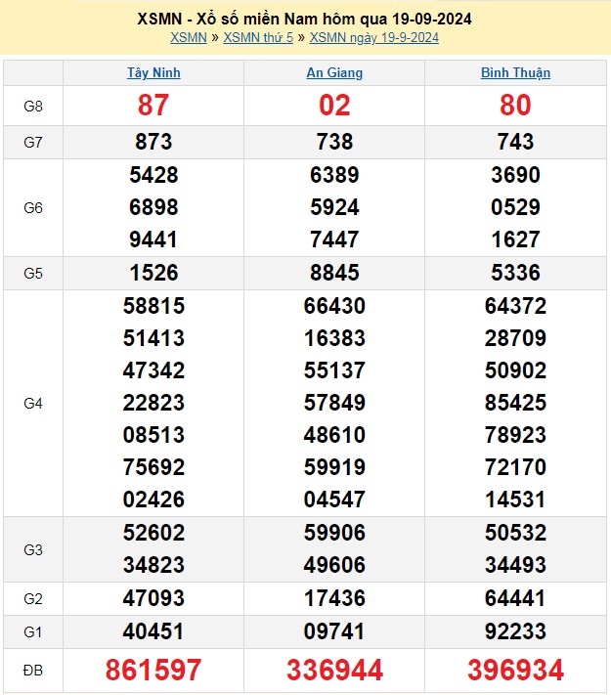611x695 pixels.
Task: Select An Giang special prize number 336944
Action: coord(334,670)
